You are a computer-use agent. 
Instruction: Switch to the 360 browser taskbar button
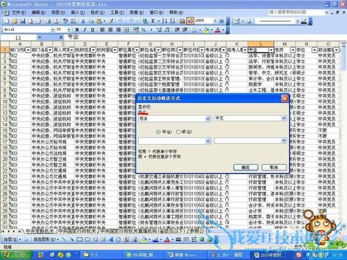143,255
